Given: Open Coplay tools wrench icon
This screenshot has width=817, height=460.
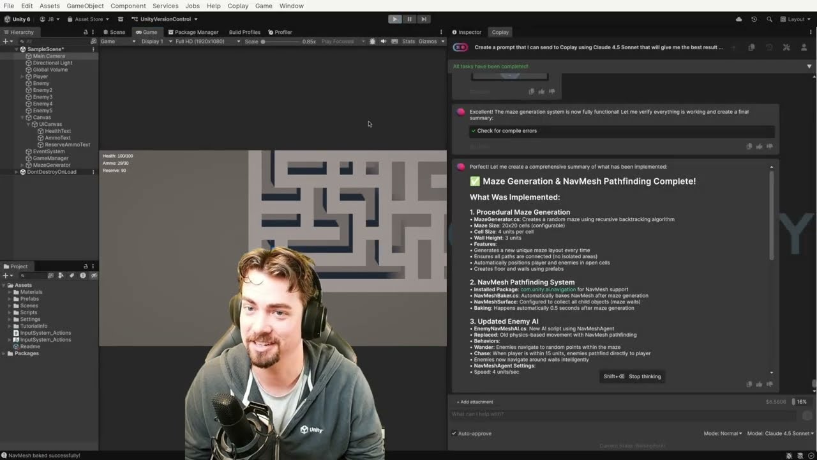Looking at the screenshot, I should point(786,47).
